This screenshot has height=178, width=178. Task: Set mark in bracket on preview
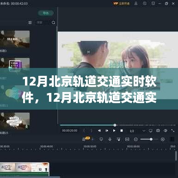pos(84,131)
